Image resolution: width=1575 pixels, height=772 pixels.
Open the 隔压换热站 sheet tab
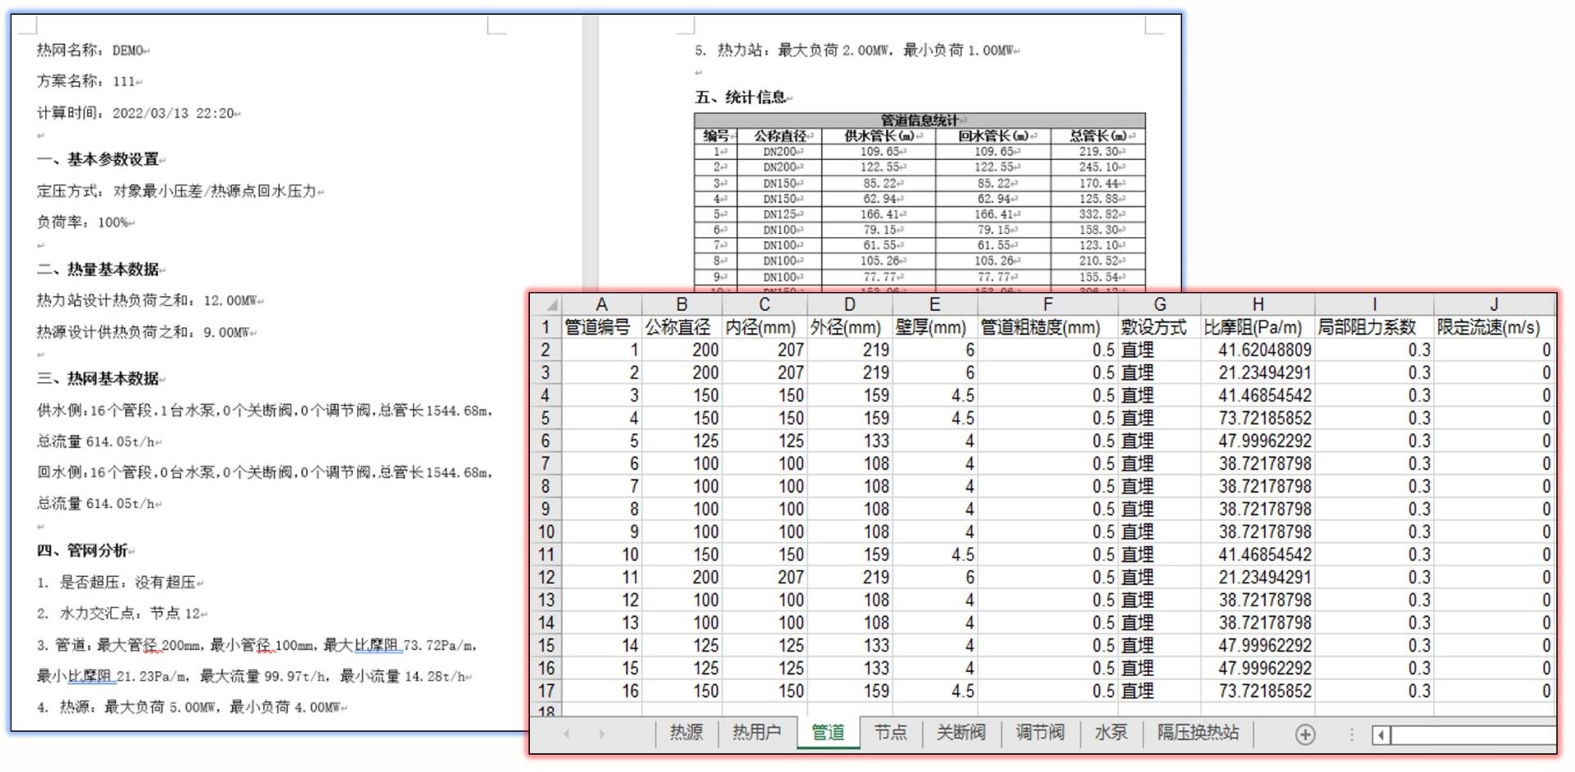1197,732
